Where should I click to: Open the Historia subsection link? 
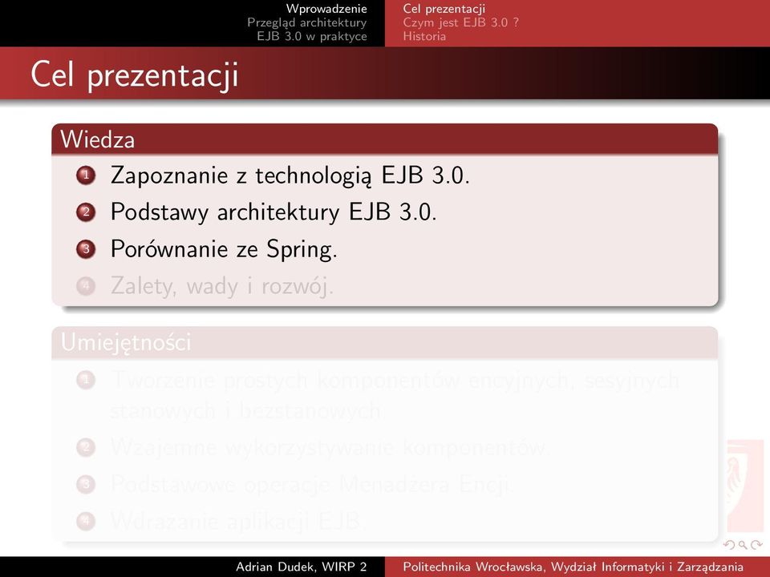tap(424, 36)
